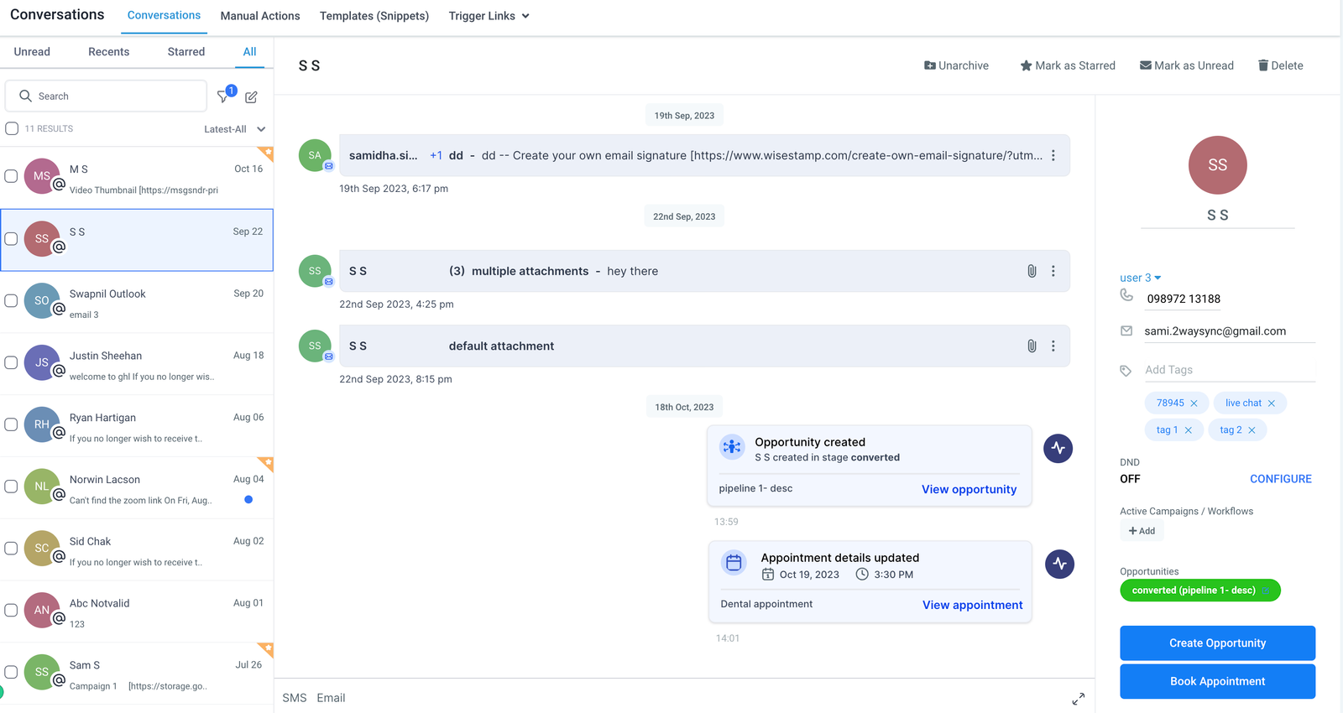Check the Justin Sheehan conversation box
Screen dimensions: 1343x713
pos(11,362)
